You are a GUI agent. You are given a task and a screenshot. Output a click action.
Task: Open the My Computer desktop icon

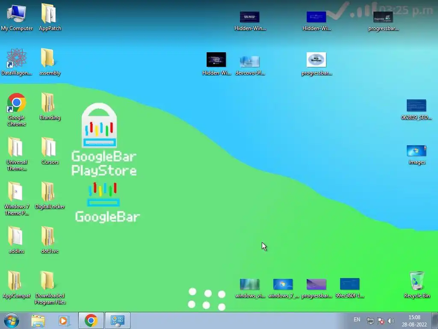[x=17, y=17]
